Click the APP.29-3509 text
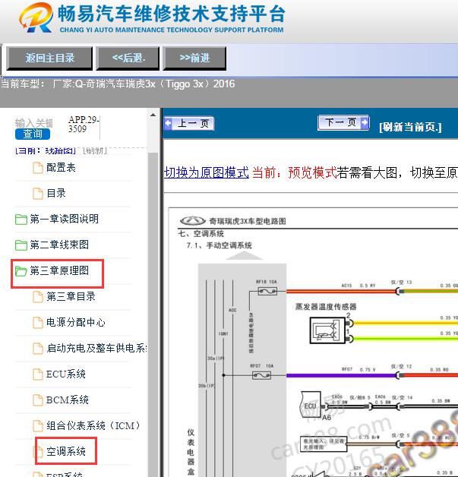 pyautogui.click(x=84, y=124)
